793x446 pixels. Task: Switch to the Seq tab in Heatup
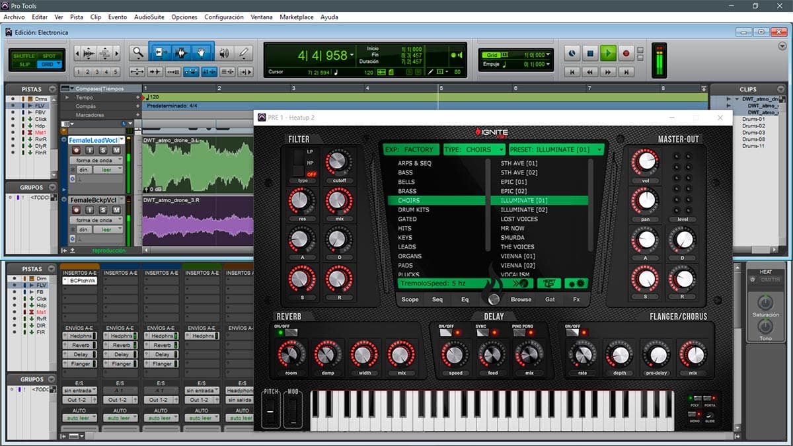(437, 299)
